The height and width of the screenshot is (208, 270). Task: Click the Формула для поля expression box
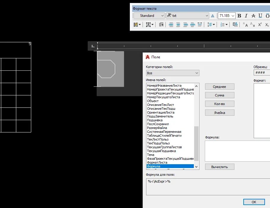tap(208, 187)
